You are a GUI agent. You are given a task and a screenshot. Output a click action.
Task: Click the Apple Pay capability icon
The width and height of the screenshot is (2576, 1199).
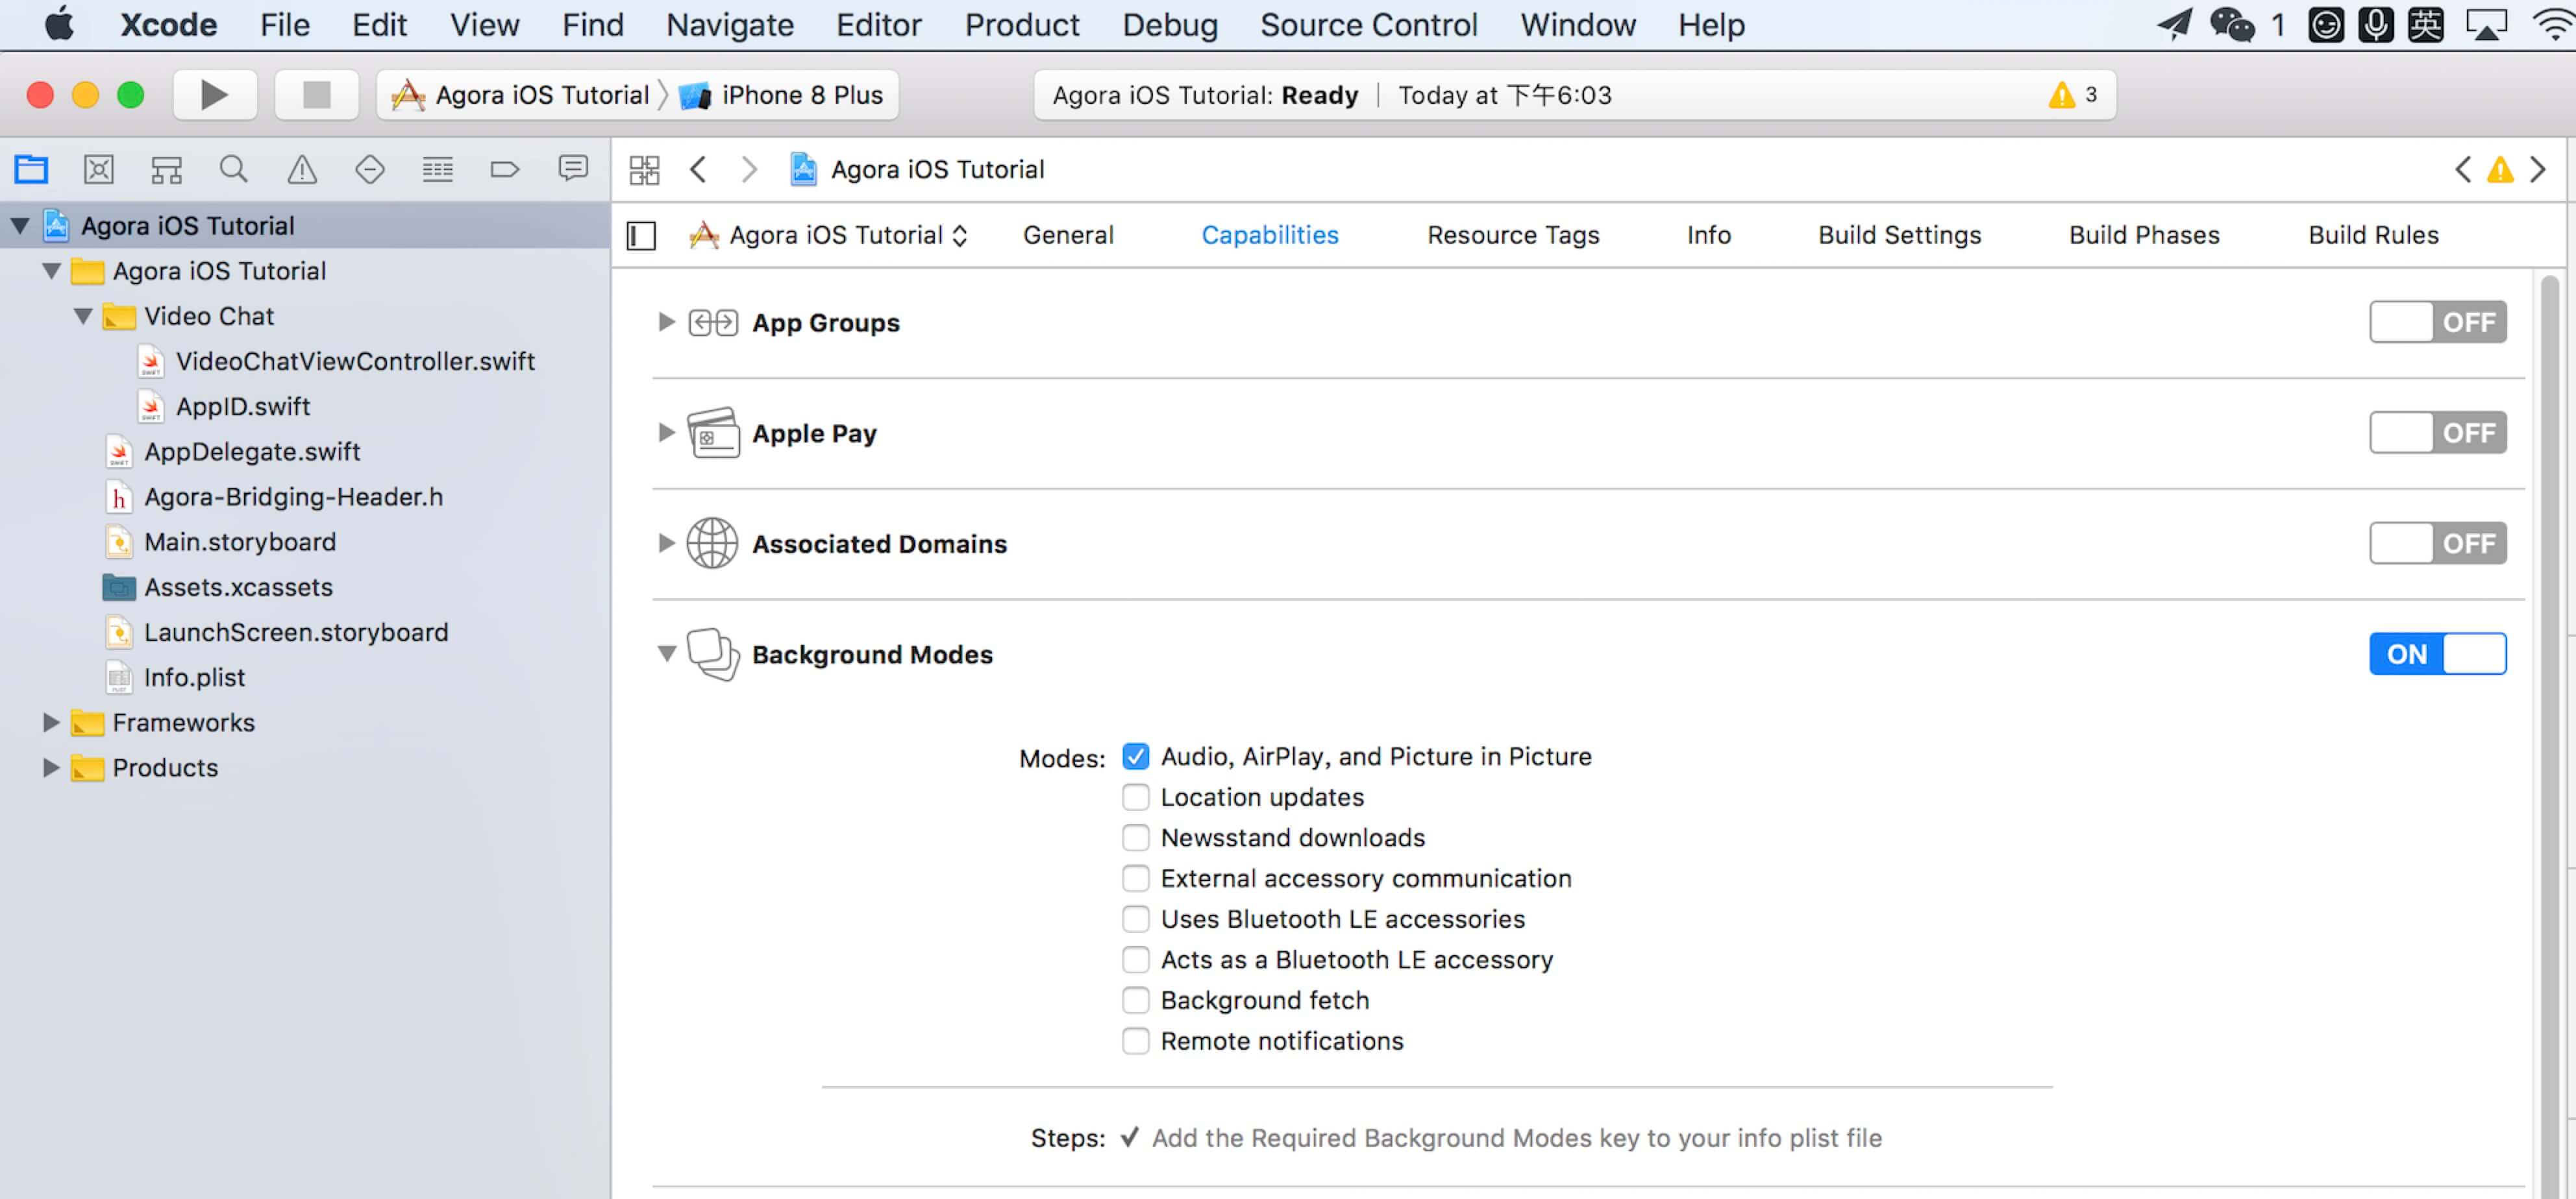point(713,433)
